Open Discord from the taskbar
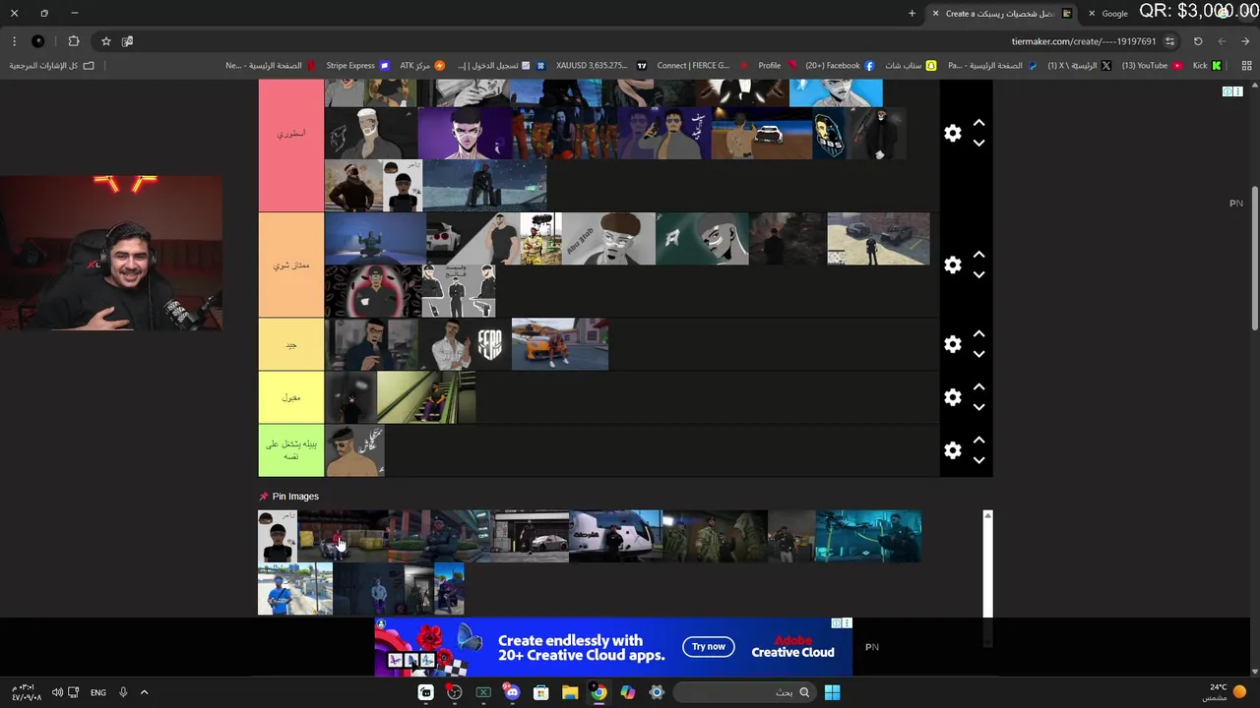 pos(512,692)
